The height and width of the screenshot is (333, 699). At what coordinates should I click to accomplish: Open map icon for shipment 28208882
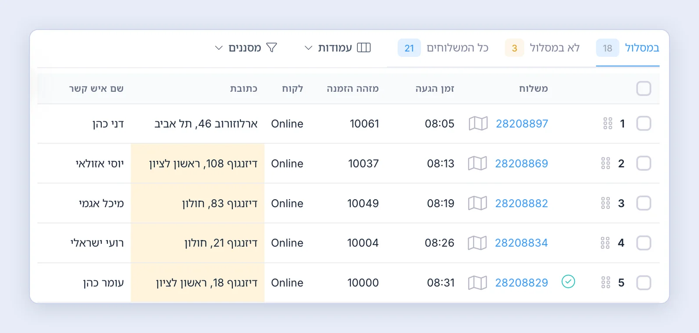click(477, 203)
